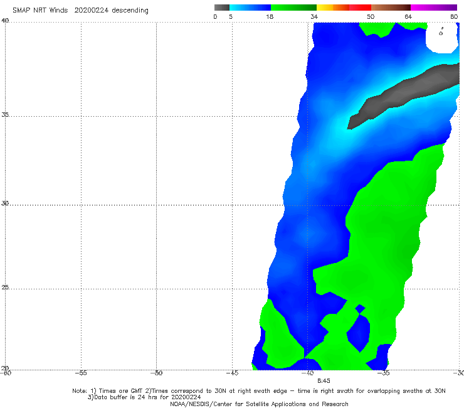464x408 pixels.
Task: Click the brown segment of the color bar
Action: tap(391, 8)
